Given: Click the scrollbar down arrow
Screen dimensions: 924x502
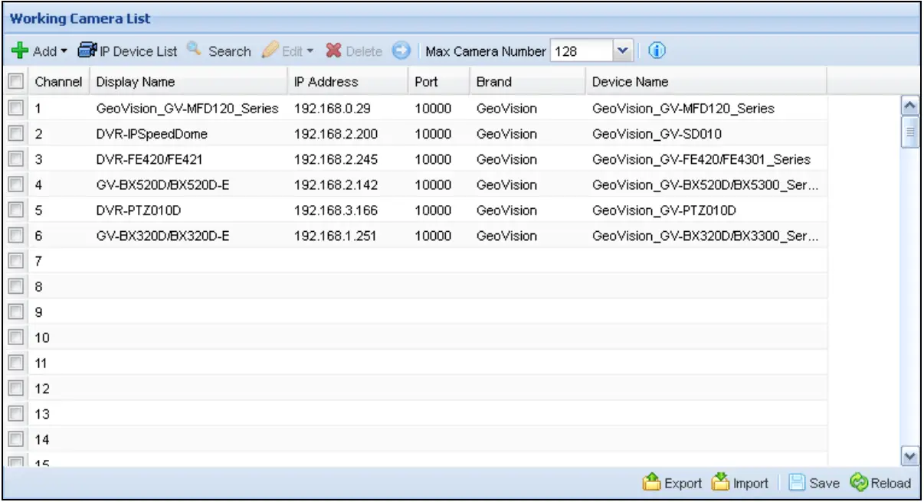Looking at the screenshot, I should [910, 456].
